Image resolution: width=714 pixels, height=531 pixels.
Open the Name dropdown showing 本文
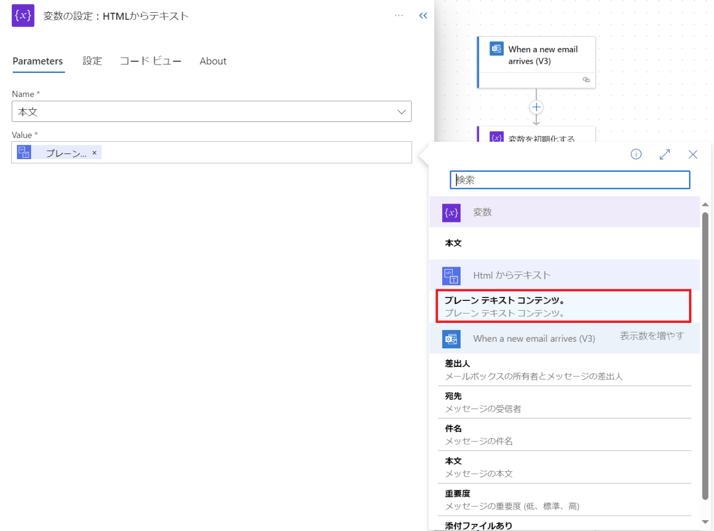[402, 111]
